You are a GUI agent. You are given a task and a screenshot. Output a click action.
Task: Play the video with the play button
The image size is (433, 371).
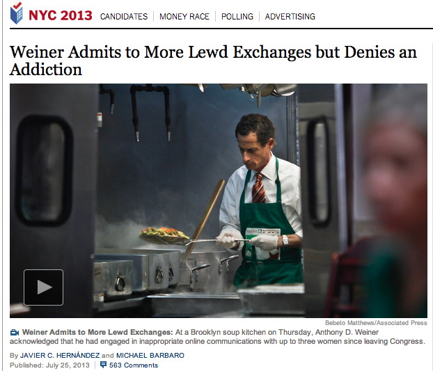[43, 287]
